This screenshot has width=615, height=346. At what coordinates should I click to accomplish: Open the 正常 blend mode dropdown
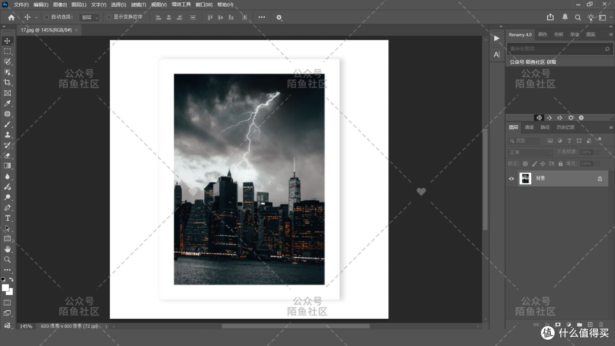(x=530, y=152)
